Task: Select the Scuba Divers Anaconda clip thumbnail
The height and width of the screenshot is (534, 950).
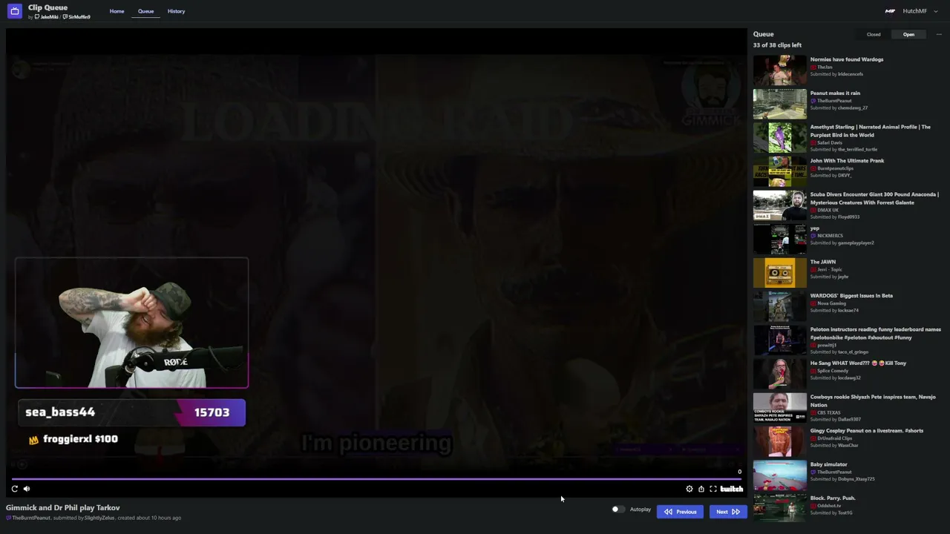Action: coord(779,205)
